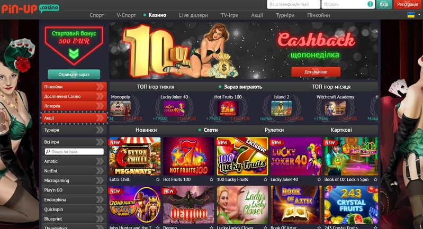Open the Island 2 winner game icon
The width and height of the screenshot is (423, 229).
[281, 108]
